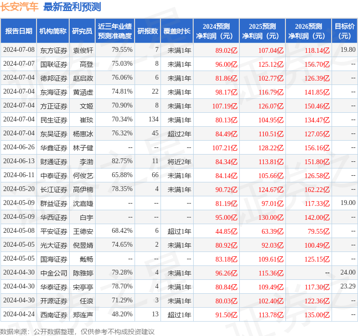
Task: Select the 长江证券 institution cell
Action: [x=54, y=190]
